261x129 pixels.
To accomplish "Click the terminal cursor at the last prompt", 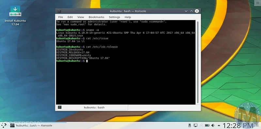I will click(87, 61).
